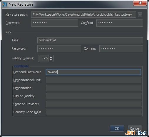Viewport: 149px width, 137px height.
Task: Select the Organizational Unit field
Action: [x=93, y=80]
